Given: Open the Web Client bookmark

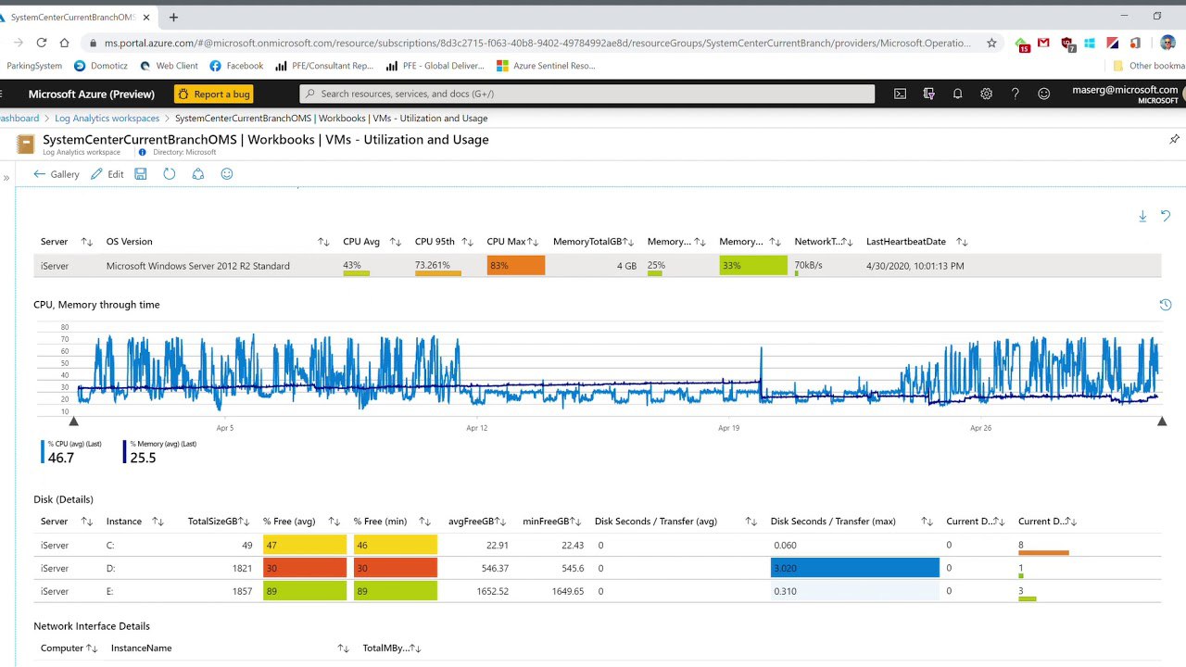Looking at the screenshot, I should pyautogui.click(x=169, y=66).
